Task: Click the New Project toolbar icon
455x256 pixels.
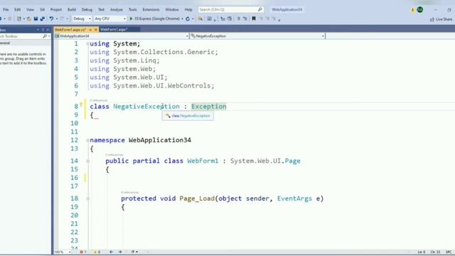Action: tap(19, 19)
